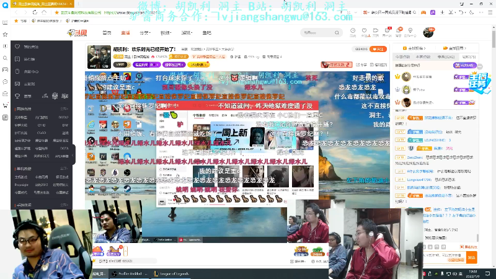Open dropdown arrow beside scissors screenshot icon
The width and height of the screenshot is (496, 279).
455,12
